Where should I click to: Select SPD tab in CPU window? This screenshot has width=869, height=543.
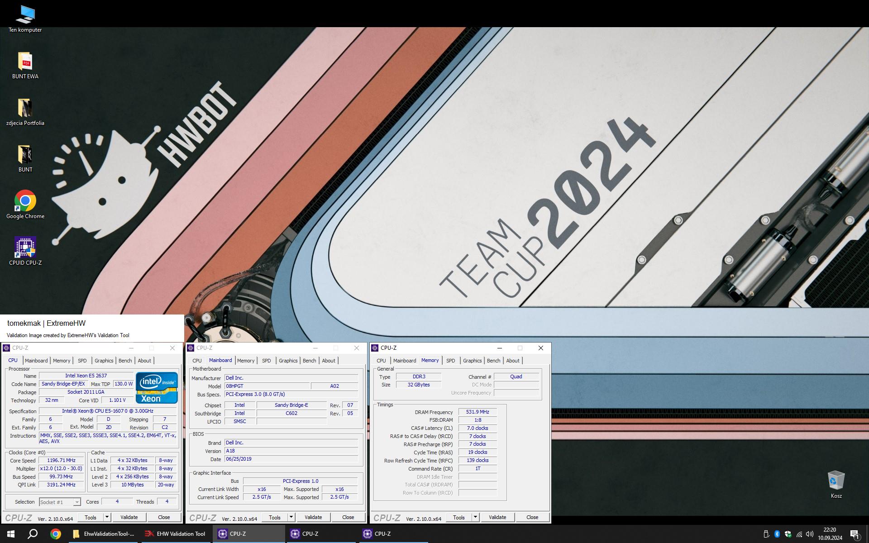[x=82, y=361]
